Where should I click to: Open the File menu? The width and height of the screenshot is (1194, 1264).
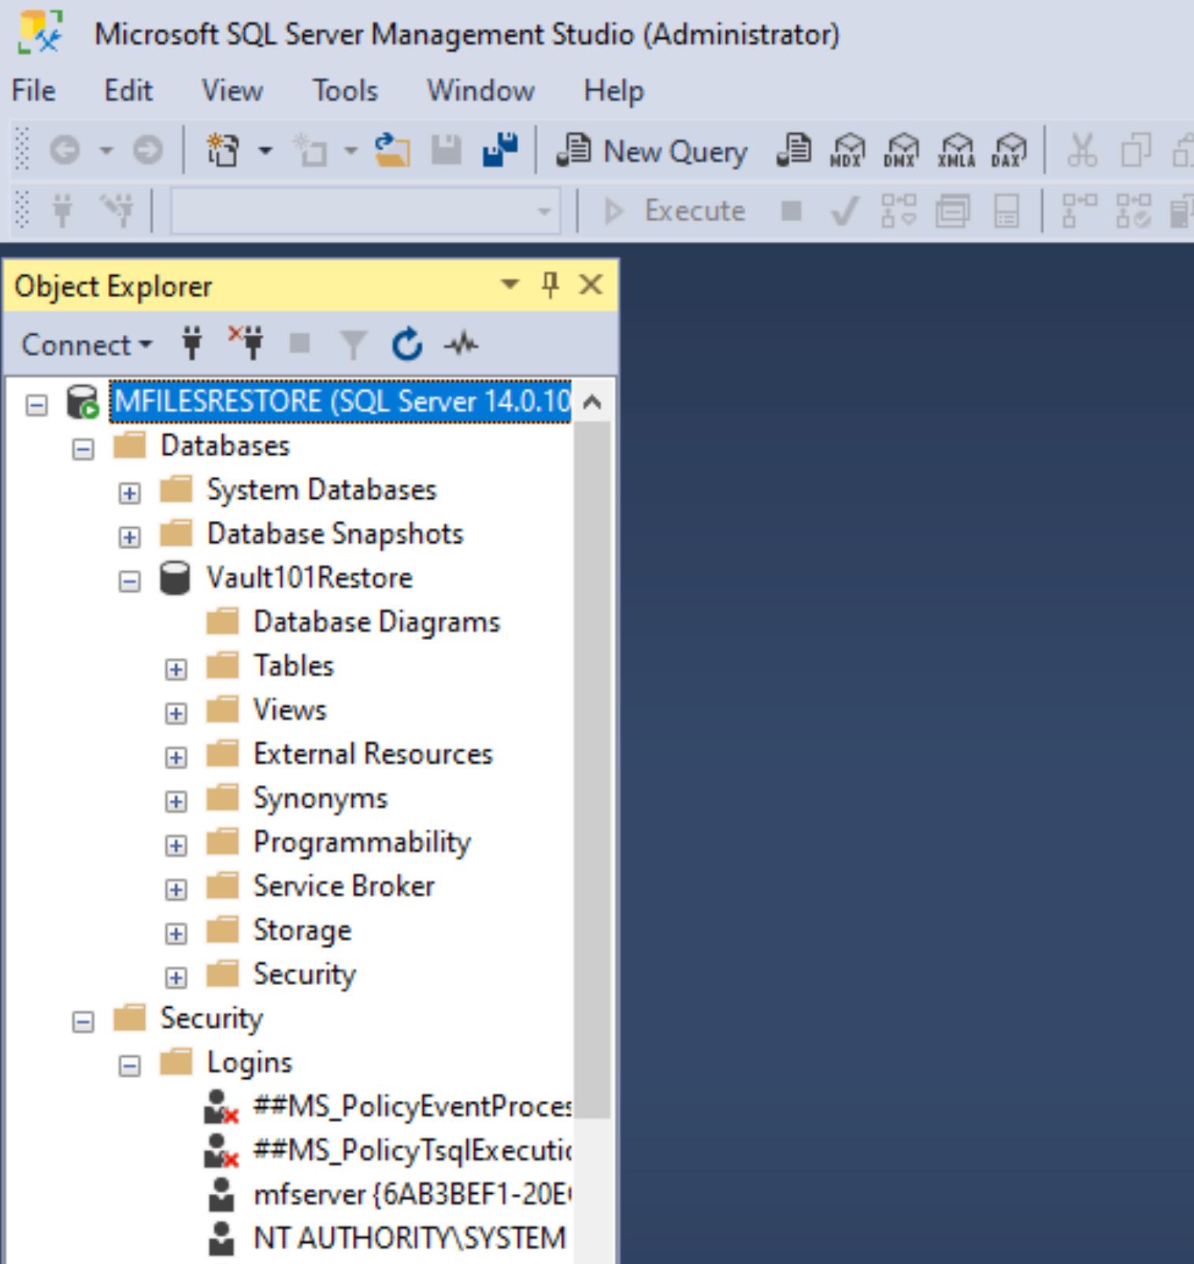(33, 91)
